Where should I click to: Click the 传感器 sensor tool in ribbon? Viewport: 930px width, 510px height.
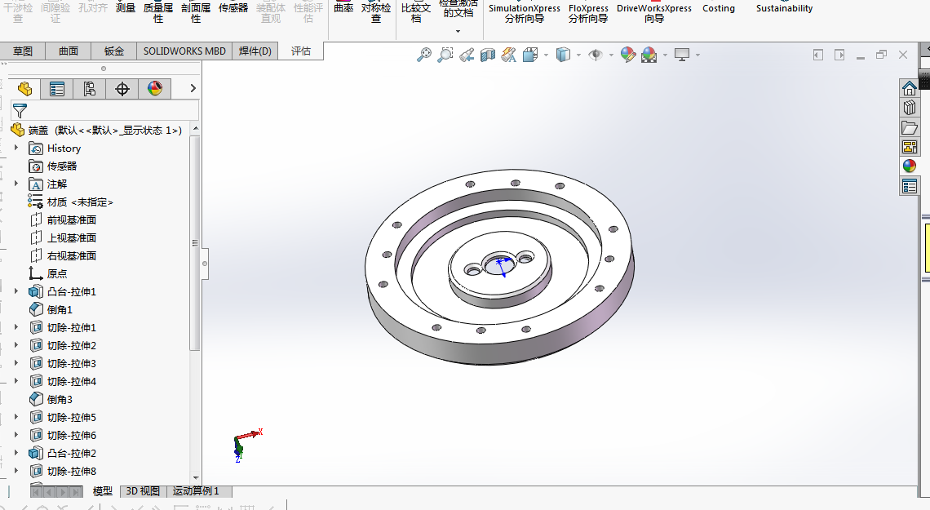pos(233,8)
